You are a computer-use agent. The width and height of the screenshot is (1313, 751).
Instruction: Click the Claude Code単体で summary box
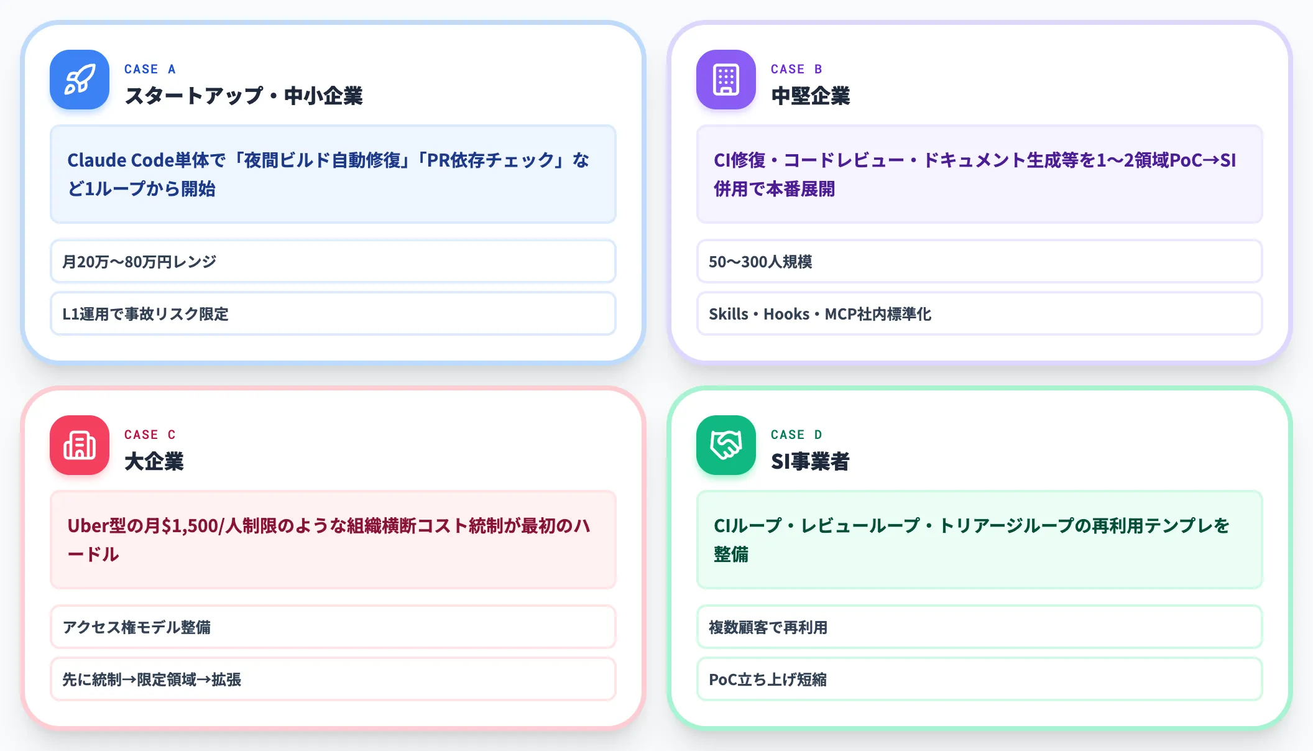coord(333,174)
